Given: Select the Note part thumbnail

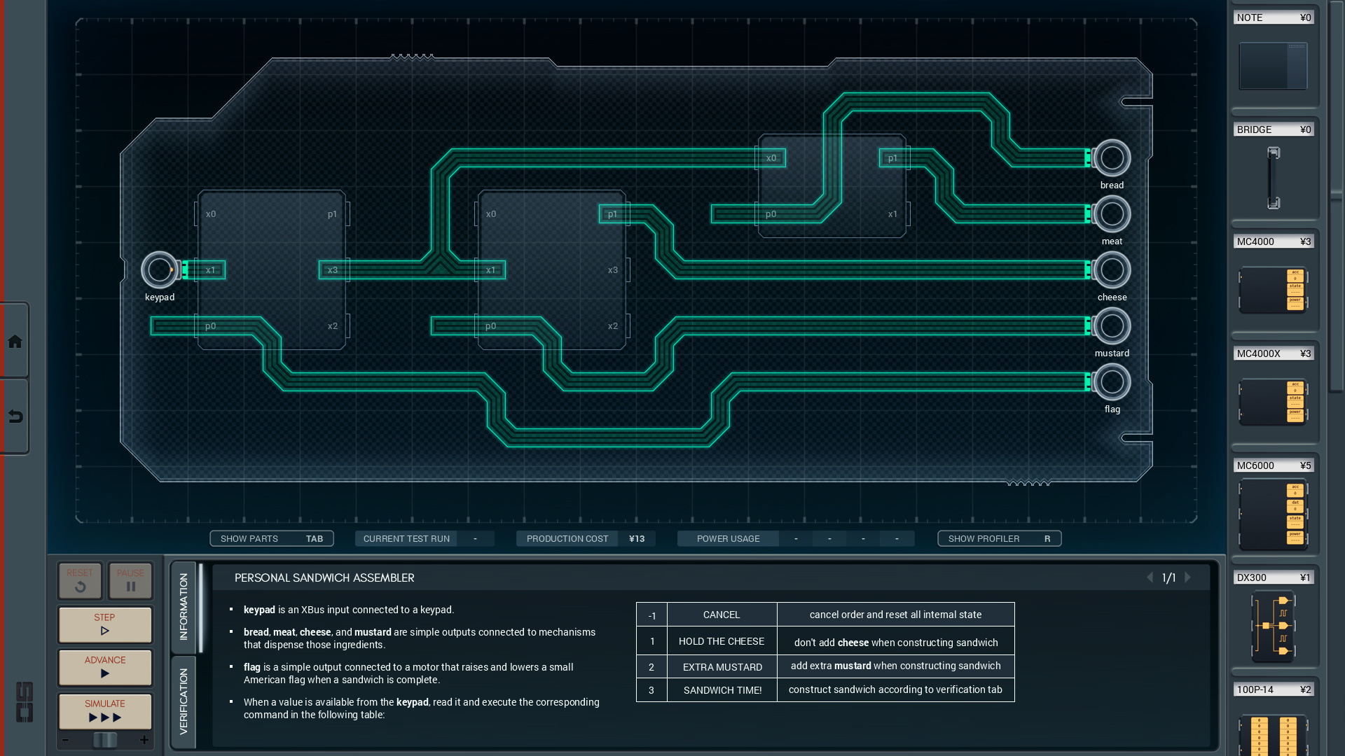Looking at the screenshot, I should [x=1273, y=66].
